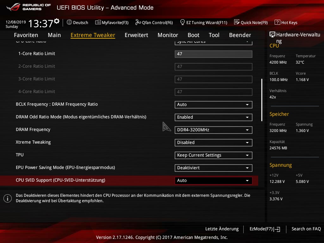
Task: Select EPU Power Saving Mode label
Action: (65, 168)
